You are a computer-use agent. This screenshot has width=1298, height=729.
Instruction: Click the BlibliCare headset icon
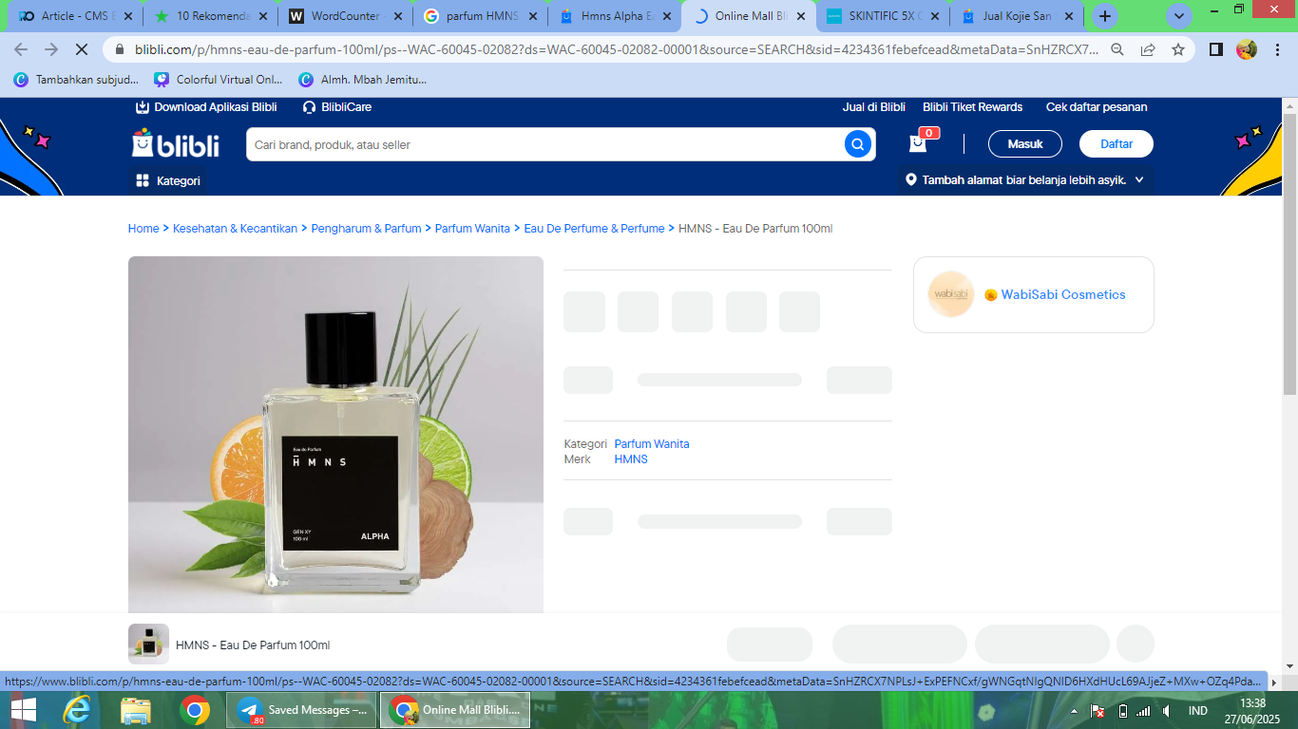pyautogui.click(x=309, y=107)
